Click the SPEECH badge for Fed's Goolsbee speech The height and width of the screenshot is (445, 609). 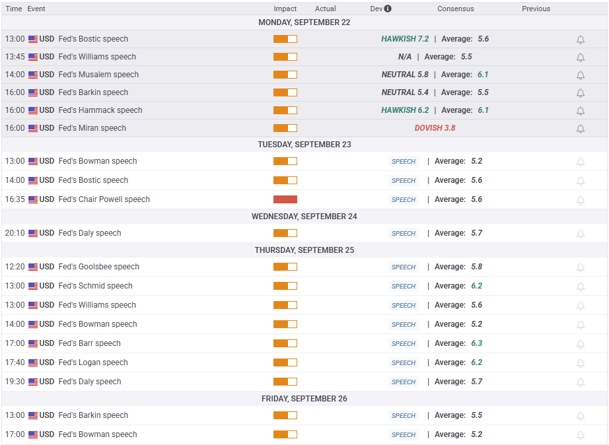404,267
